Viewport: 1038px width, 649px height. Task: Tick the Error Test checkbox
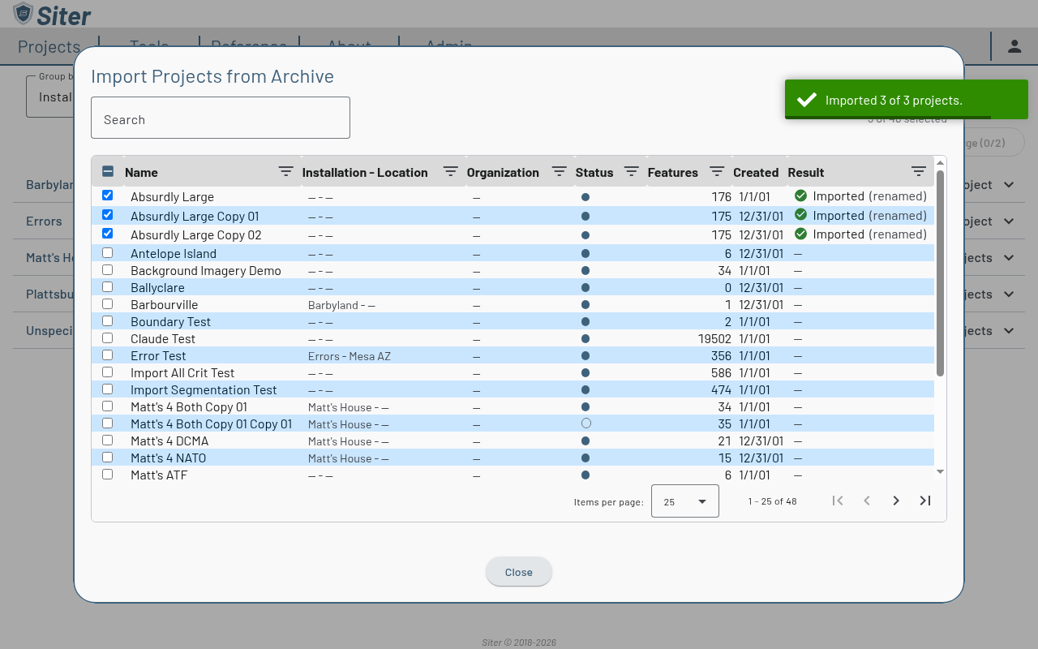[x=108, y=355]
